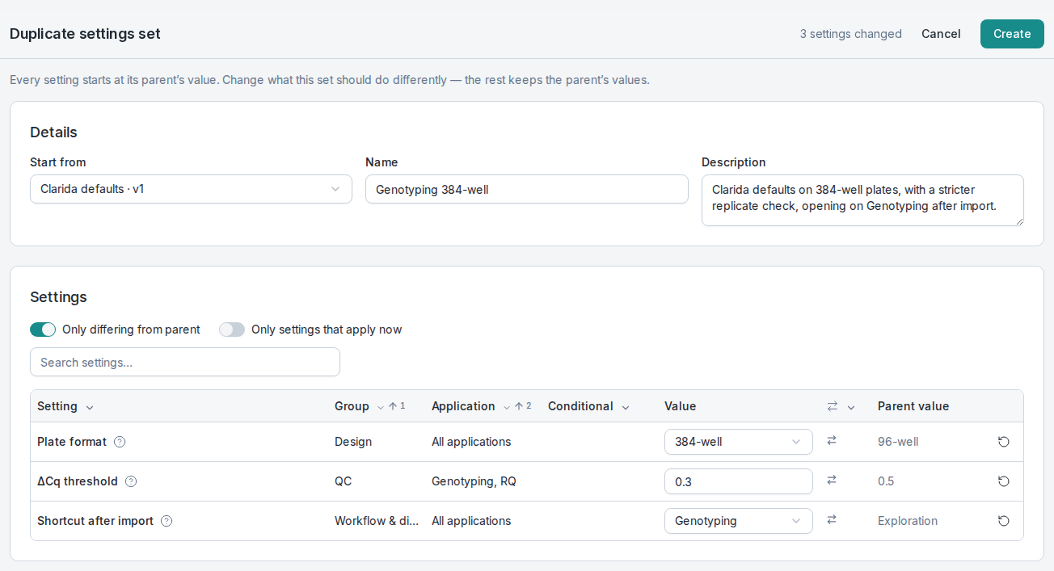Click the parent value 96-well
The width and height of the screenshot is (1054, 571).
[898, 442]
